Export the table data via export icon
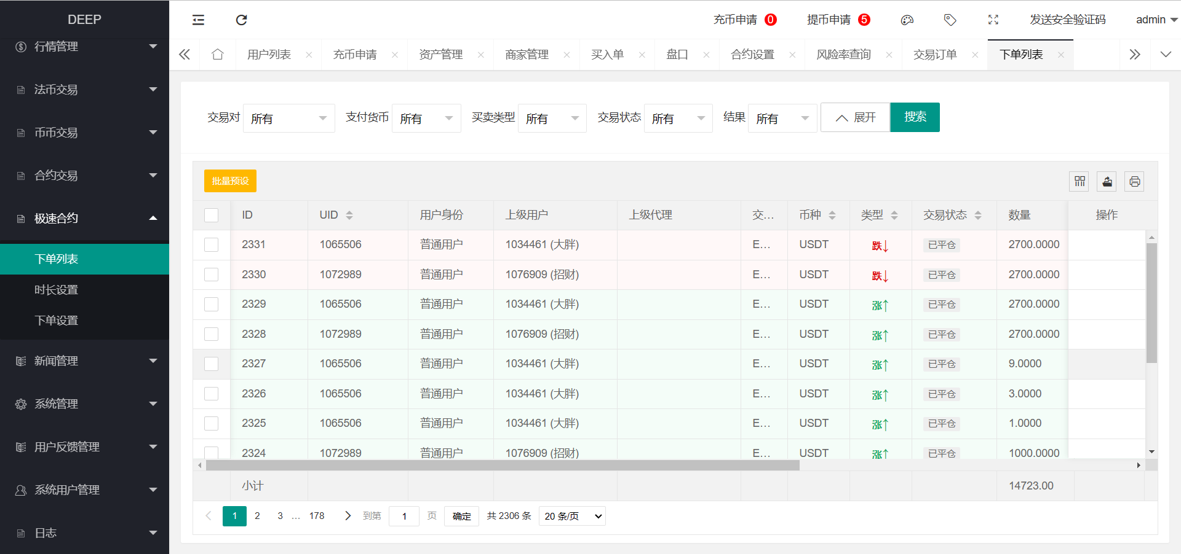 point(1107,181)
